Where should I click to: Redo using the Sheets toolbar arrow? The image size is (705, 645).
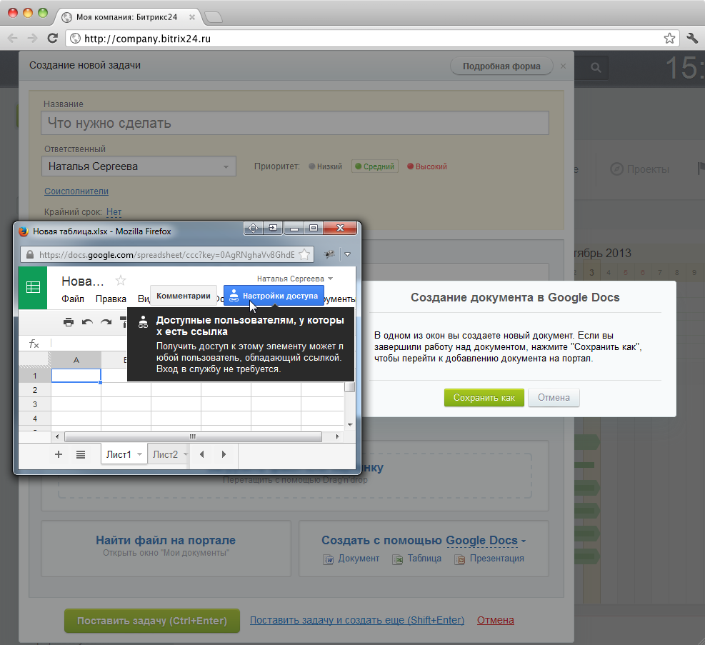point(106,322)
